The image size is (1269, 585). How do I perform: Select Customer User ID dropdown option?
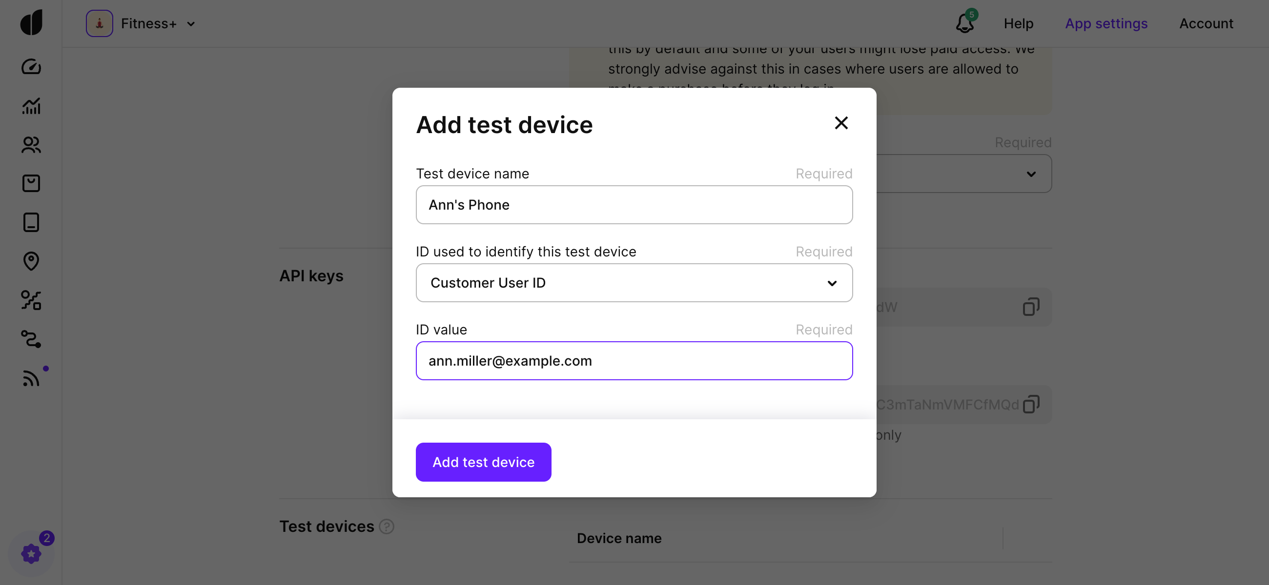[634, 282]
